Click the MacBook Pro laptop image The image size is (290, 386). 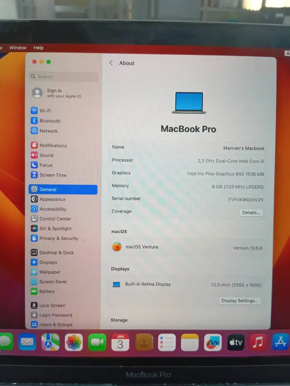(x=189, y=103)
